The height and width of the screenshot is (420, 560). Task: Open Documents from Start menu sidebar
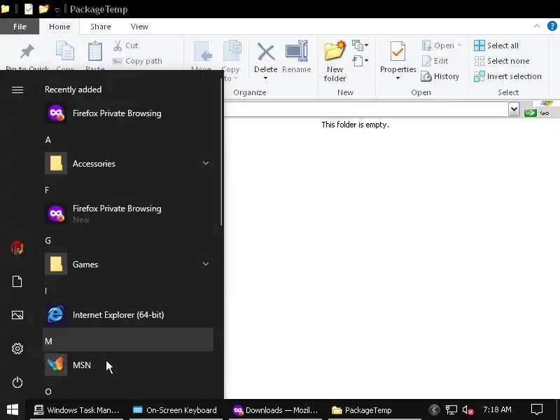(17, 281)
